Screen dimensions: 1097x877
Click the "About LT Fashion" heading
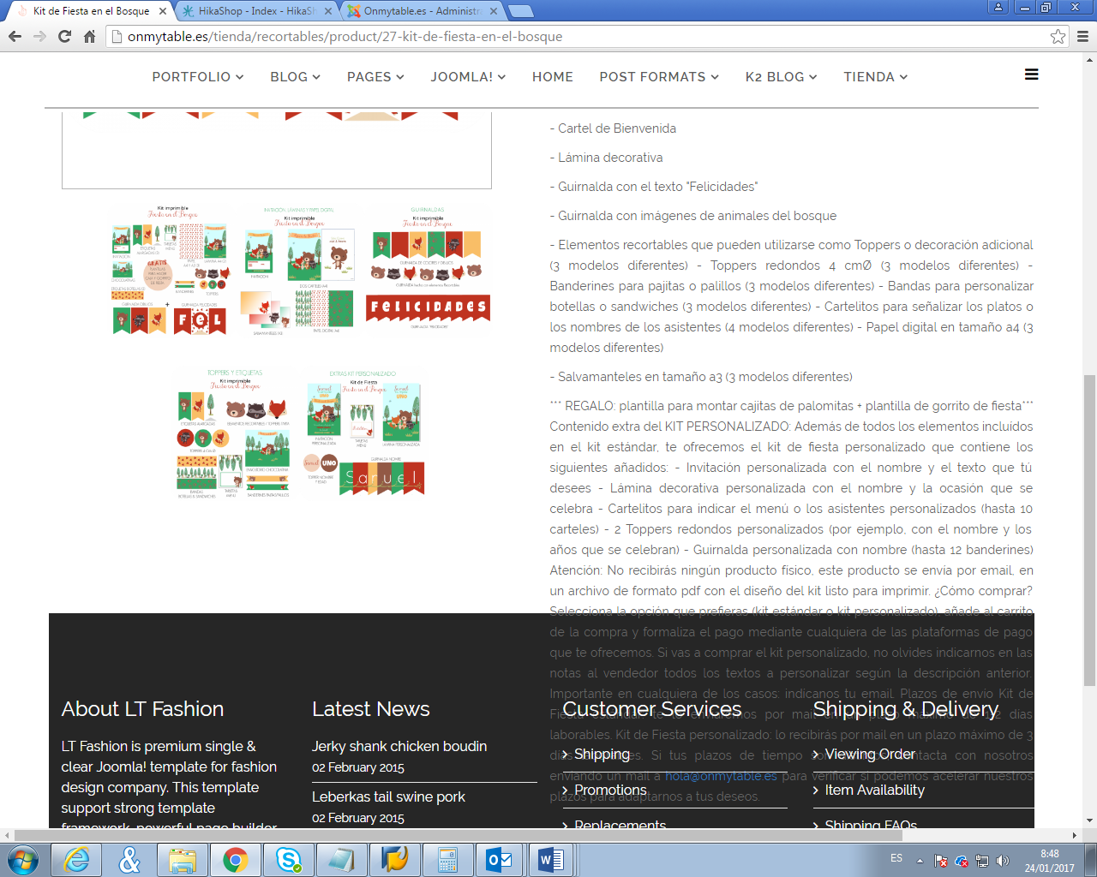(142, 709)
